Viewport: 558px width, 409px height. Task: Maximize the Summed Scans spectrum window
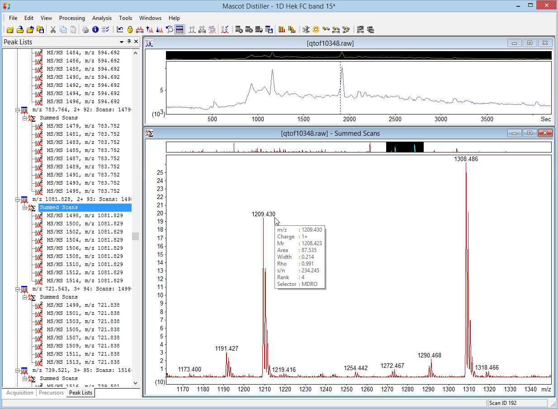click(530, 133)
